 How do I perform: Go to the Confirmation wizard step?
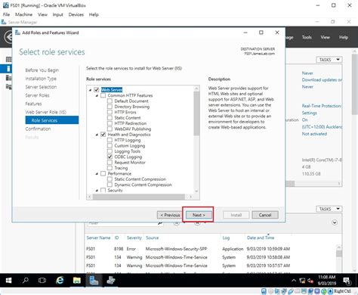point(38,129)
